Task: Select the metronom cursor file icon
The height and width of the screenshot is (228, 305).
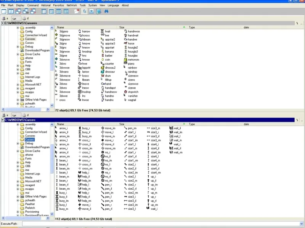Action: click(x=125, y=60)
